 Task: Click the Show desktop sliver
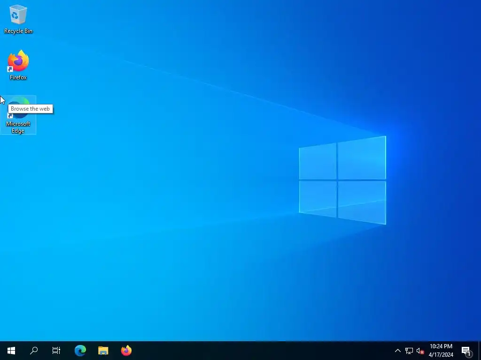480,351
